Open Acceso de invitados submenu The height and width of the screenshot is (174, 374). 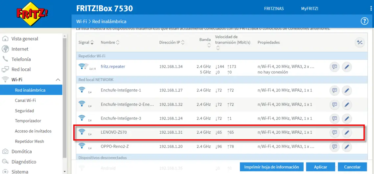click(33, 131)
